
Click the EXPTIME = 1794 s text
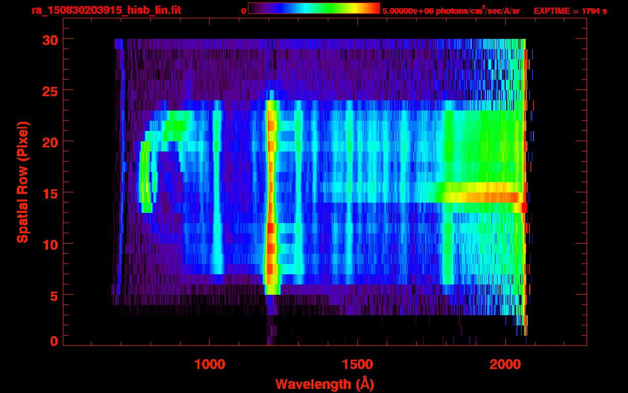point(570,11)
